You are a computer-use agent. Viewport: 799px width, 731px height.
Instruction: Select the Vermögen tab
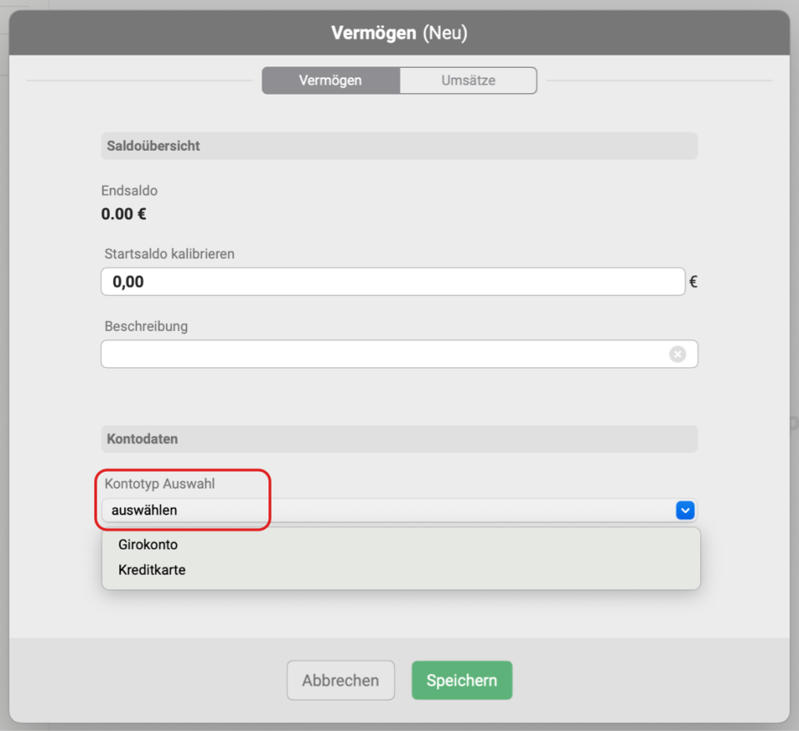331,80
